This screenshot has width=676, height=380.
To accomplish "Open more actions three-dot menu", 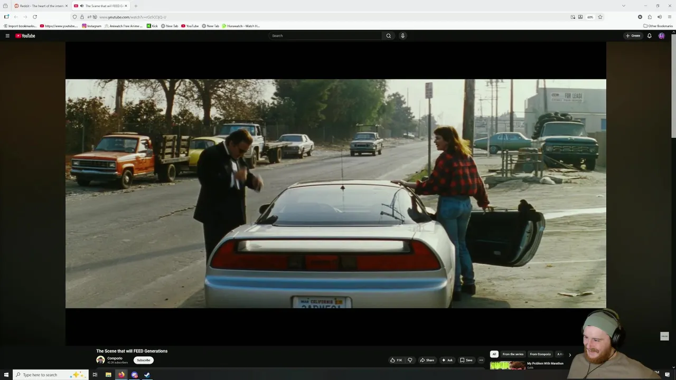I will [481, 360].
